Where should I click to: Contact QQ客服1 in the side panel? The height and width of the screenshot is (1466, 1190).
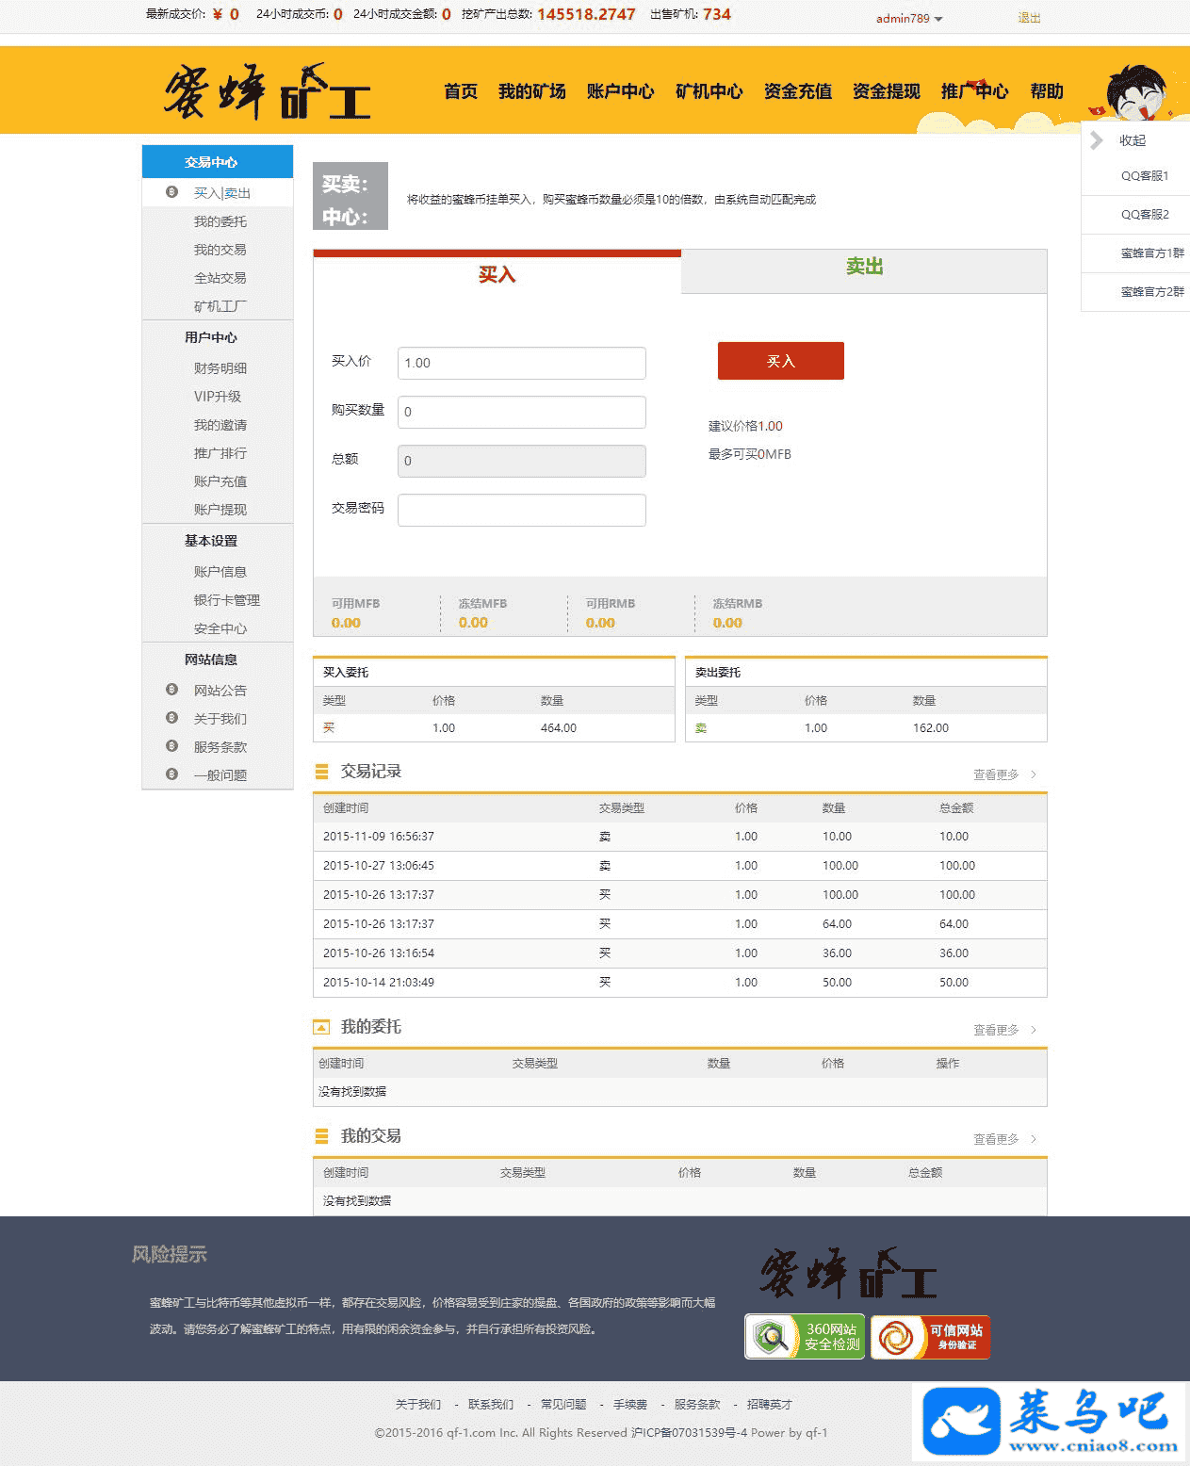point(1144,176)
